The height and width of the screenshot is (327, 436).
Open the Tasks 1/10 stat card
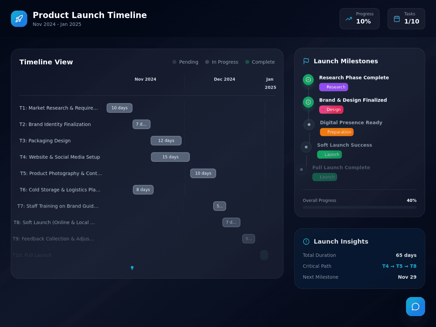[x=406, y=19]
